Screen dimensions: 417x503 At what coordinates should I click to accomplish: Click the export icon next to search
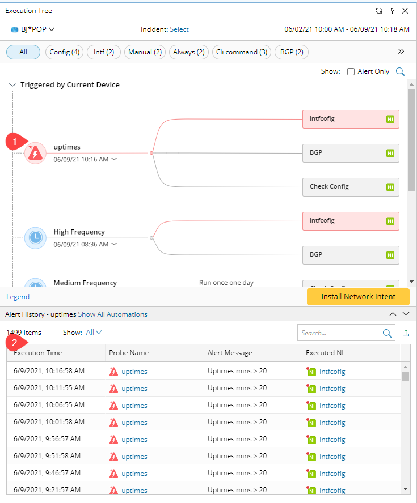pos(406,333)
